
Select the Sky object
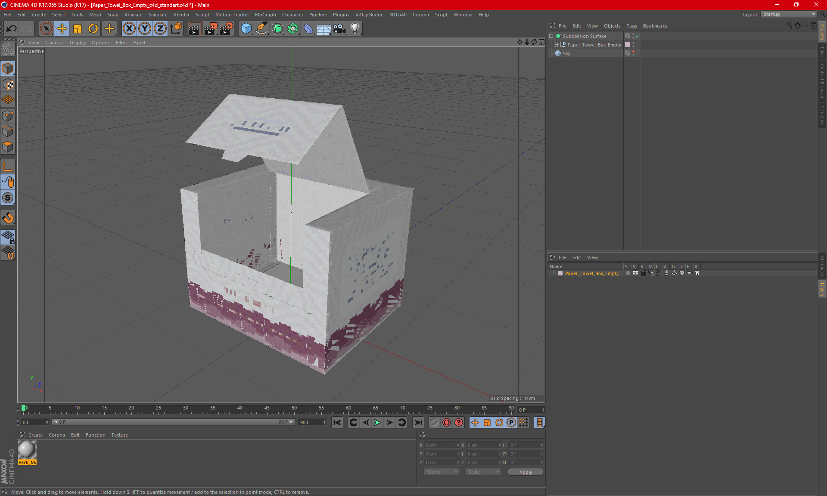(x=566, y=53)
